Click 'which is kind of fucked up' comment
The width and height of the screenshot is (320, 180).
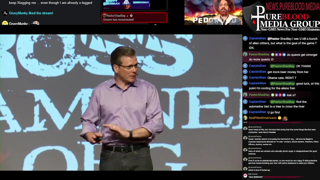click(x=259, y=170)
